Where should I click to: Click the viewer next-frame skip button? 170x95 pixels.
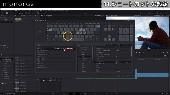click(139, 53)
